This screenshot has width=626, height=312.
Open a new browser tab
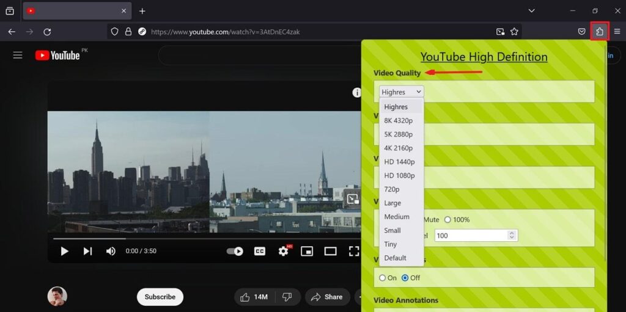pyautogui.click(x=142, y=11)
